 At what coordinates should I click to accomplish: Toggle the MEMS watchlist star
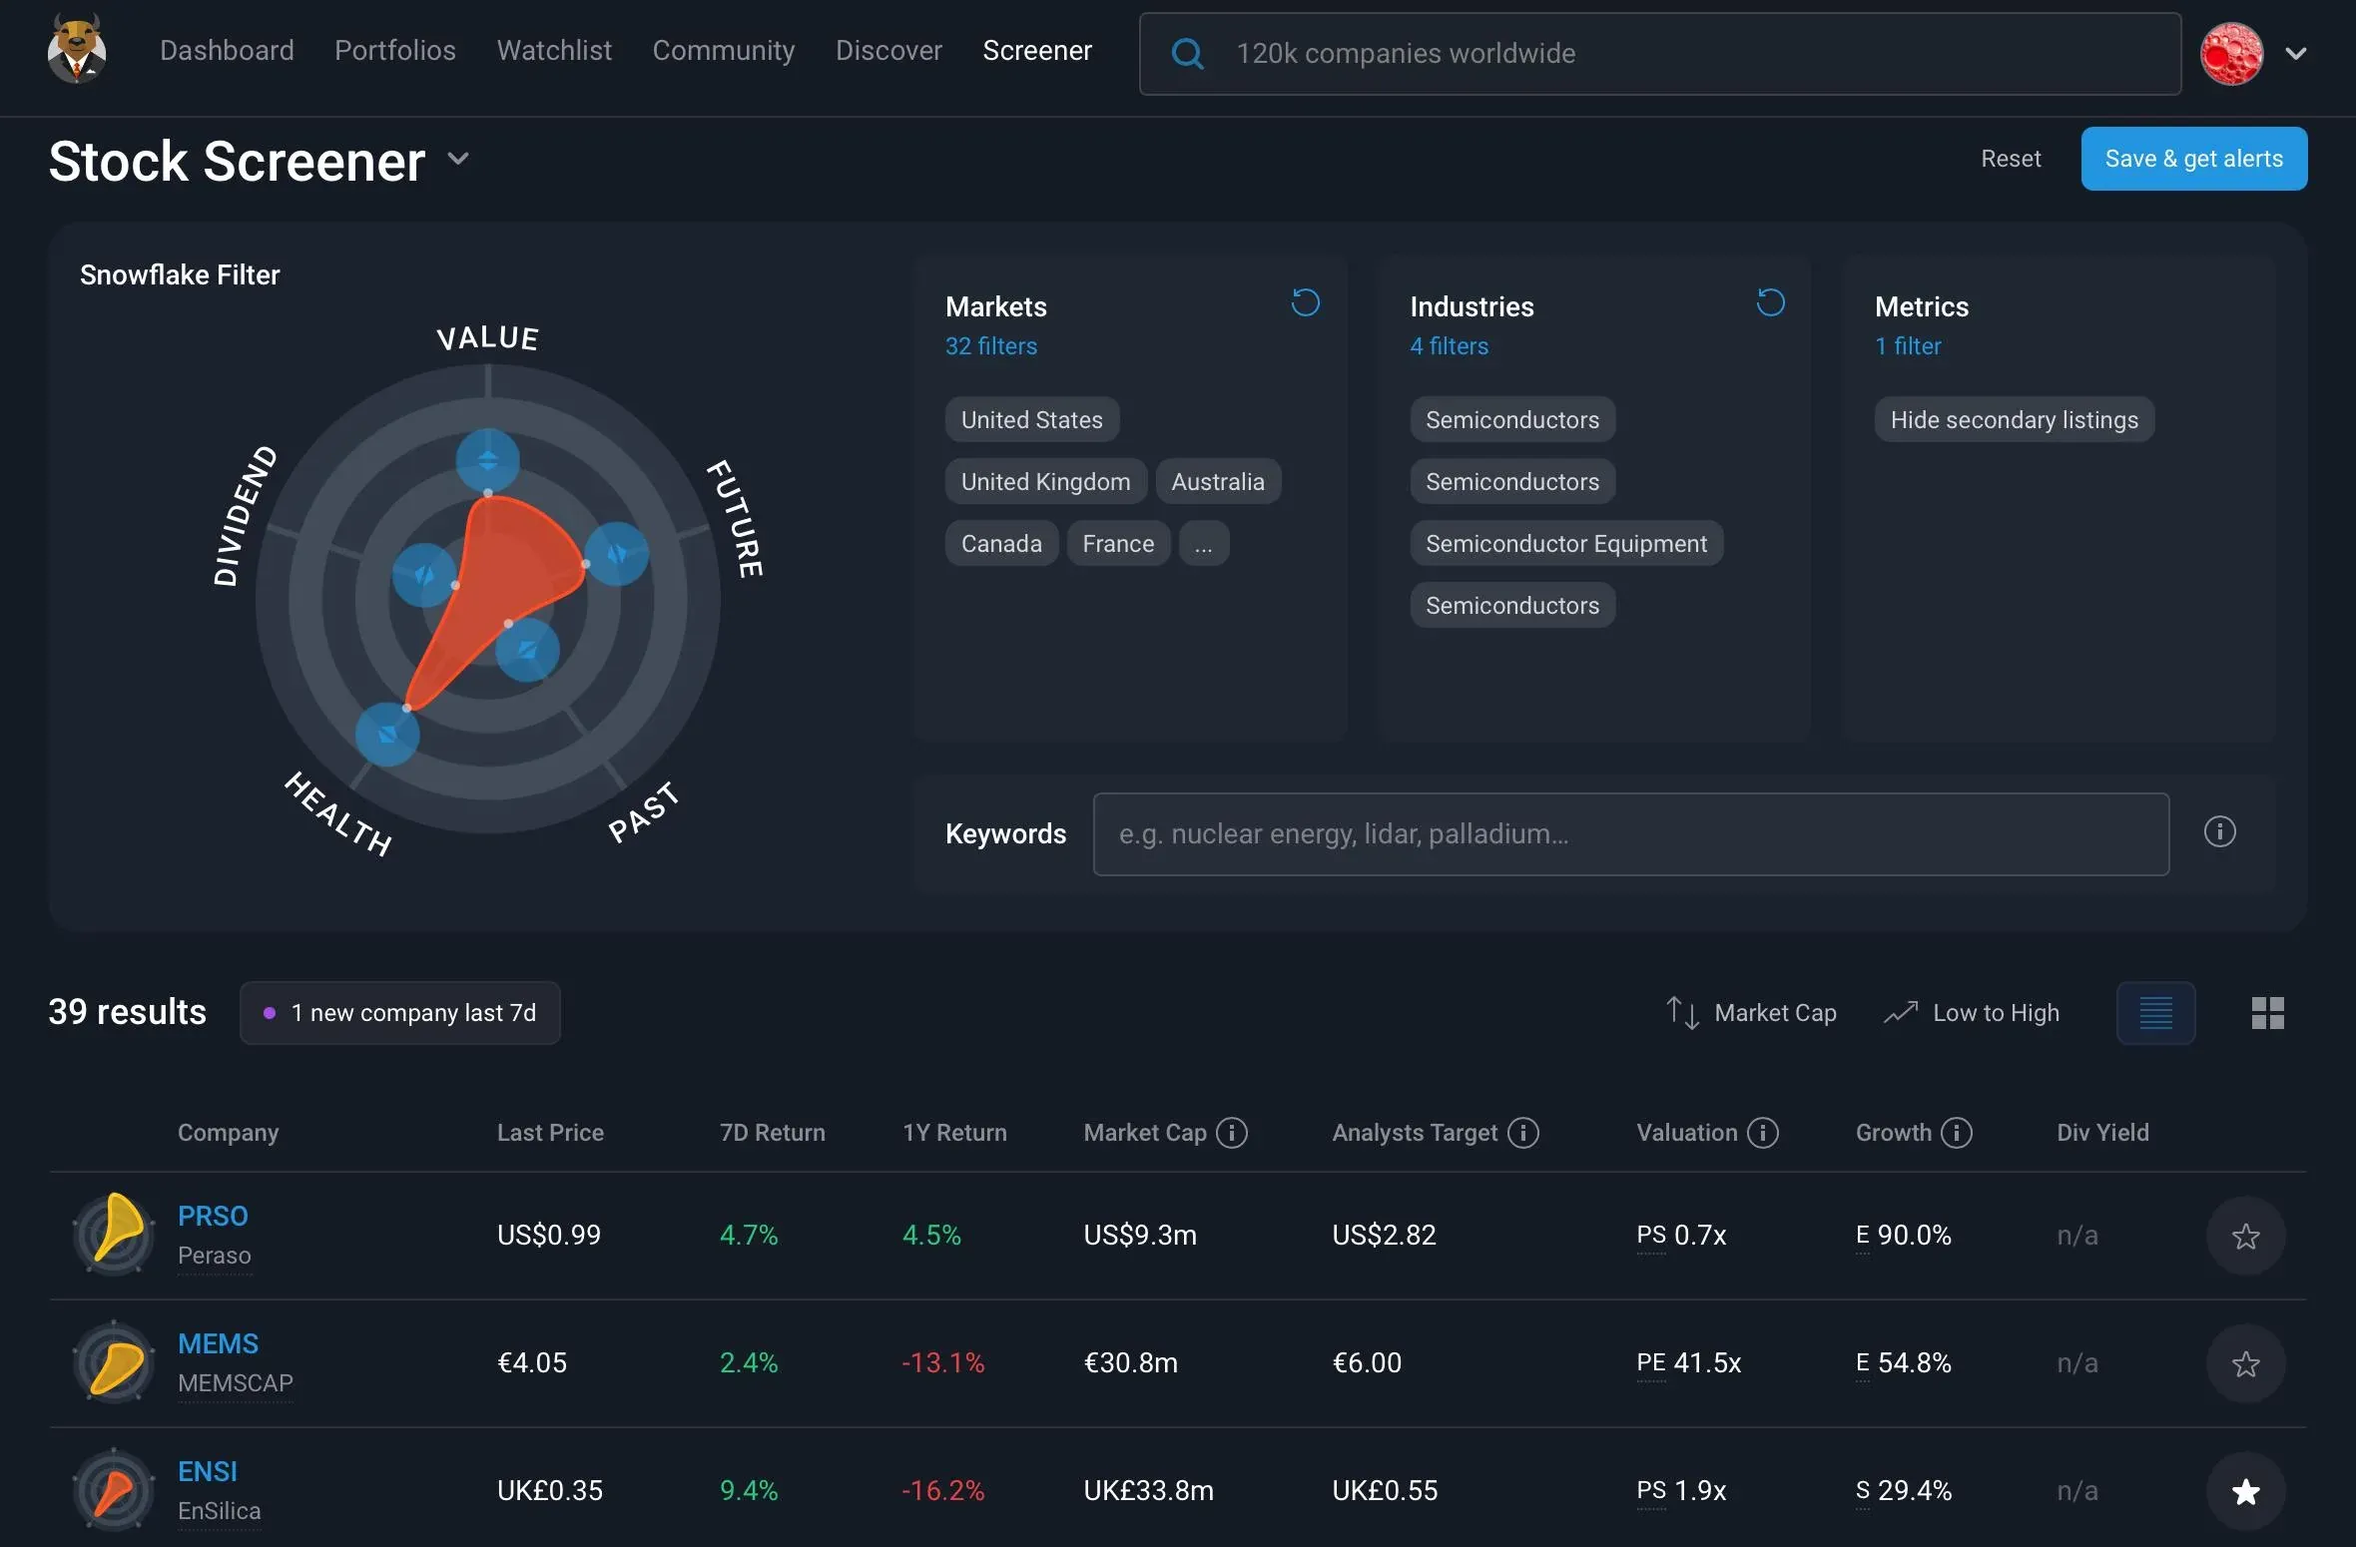coord(2245,1364)
